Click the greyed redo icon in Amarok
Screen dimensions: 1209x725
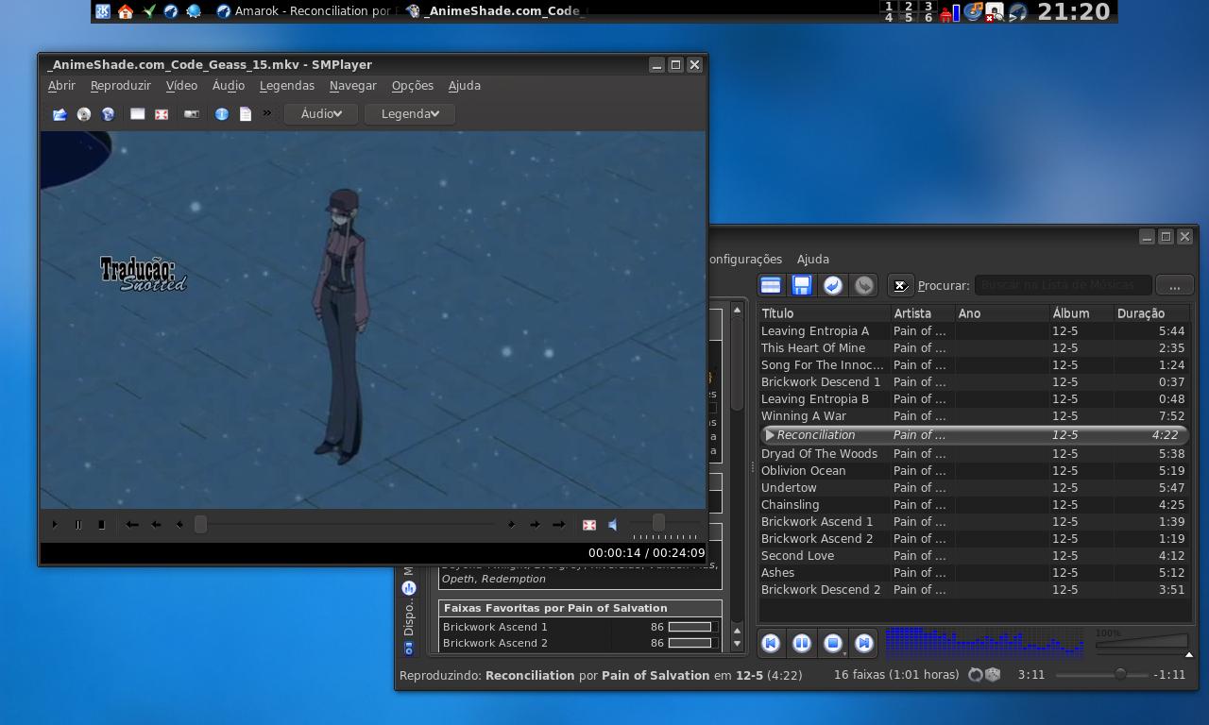[x=864, y=285]
